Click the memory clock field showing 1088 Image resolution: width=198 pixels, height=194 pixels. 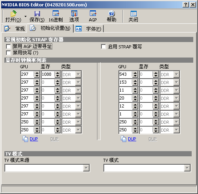click(x=48, y=74)
